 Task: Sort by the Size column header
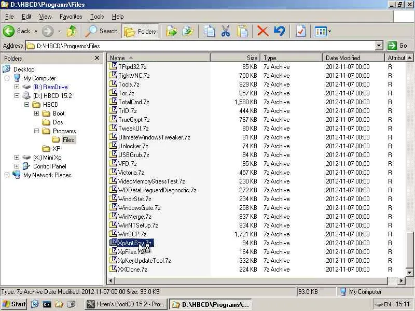236,58
